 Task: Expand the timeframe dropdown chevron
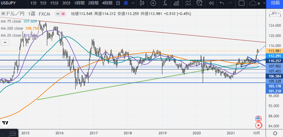coord(133,3)
